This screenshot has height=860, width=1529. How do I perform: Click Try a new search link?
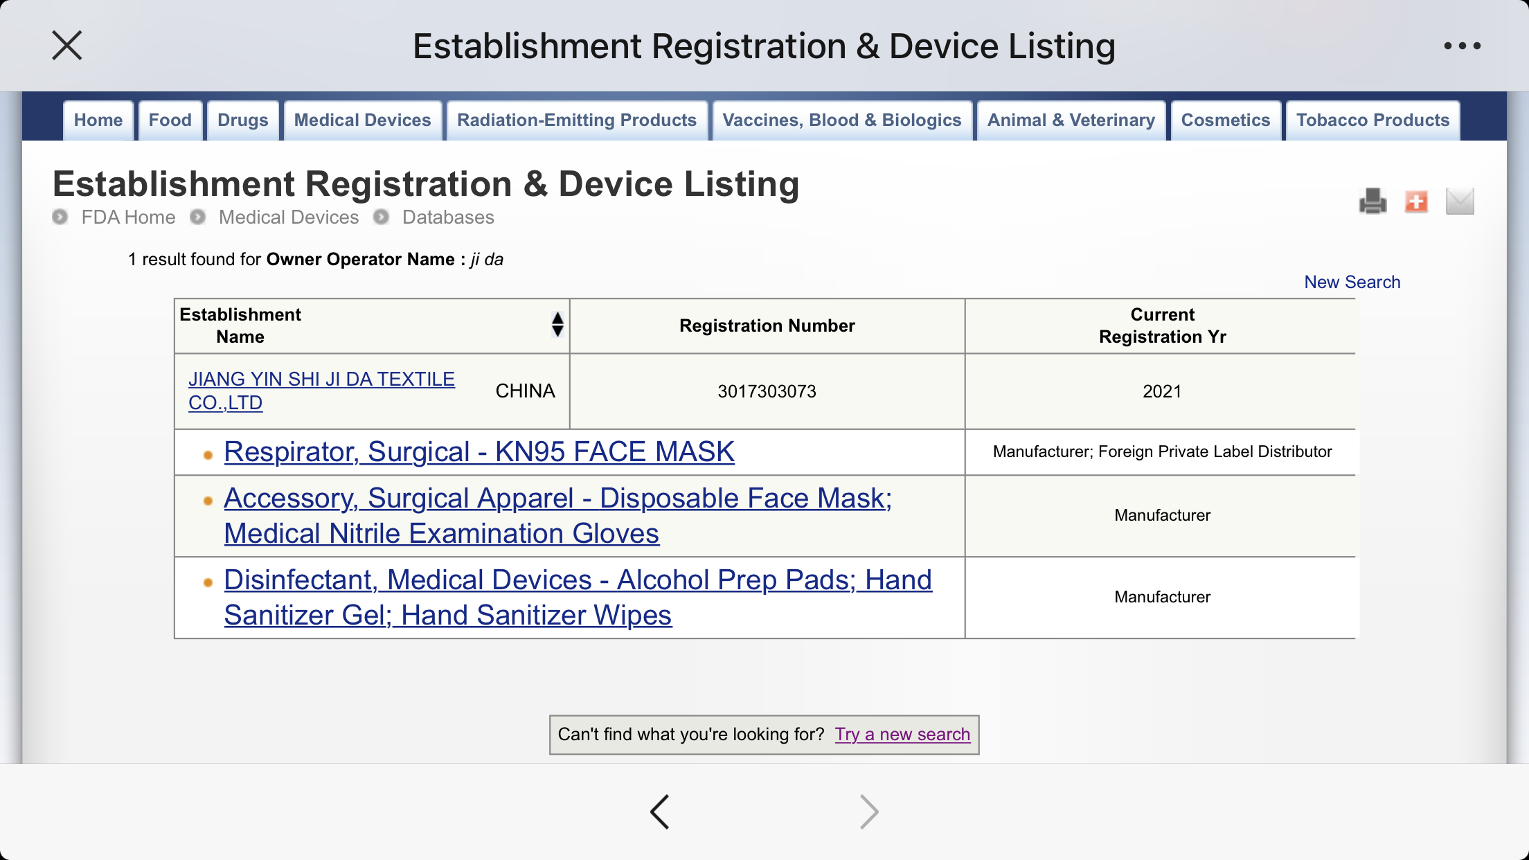coord(902,734)
